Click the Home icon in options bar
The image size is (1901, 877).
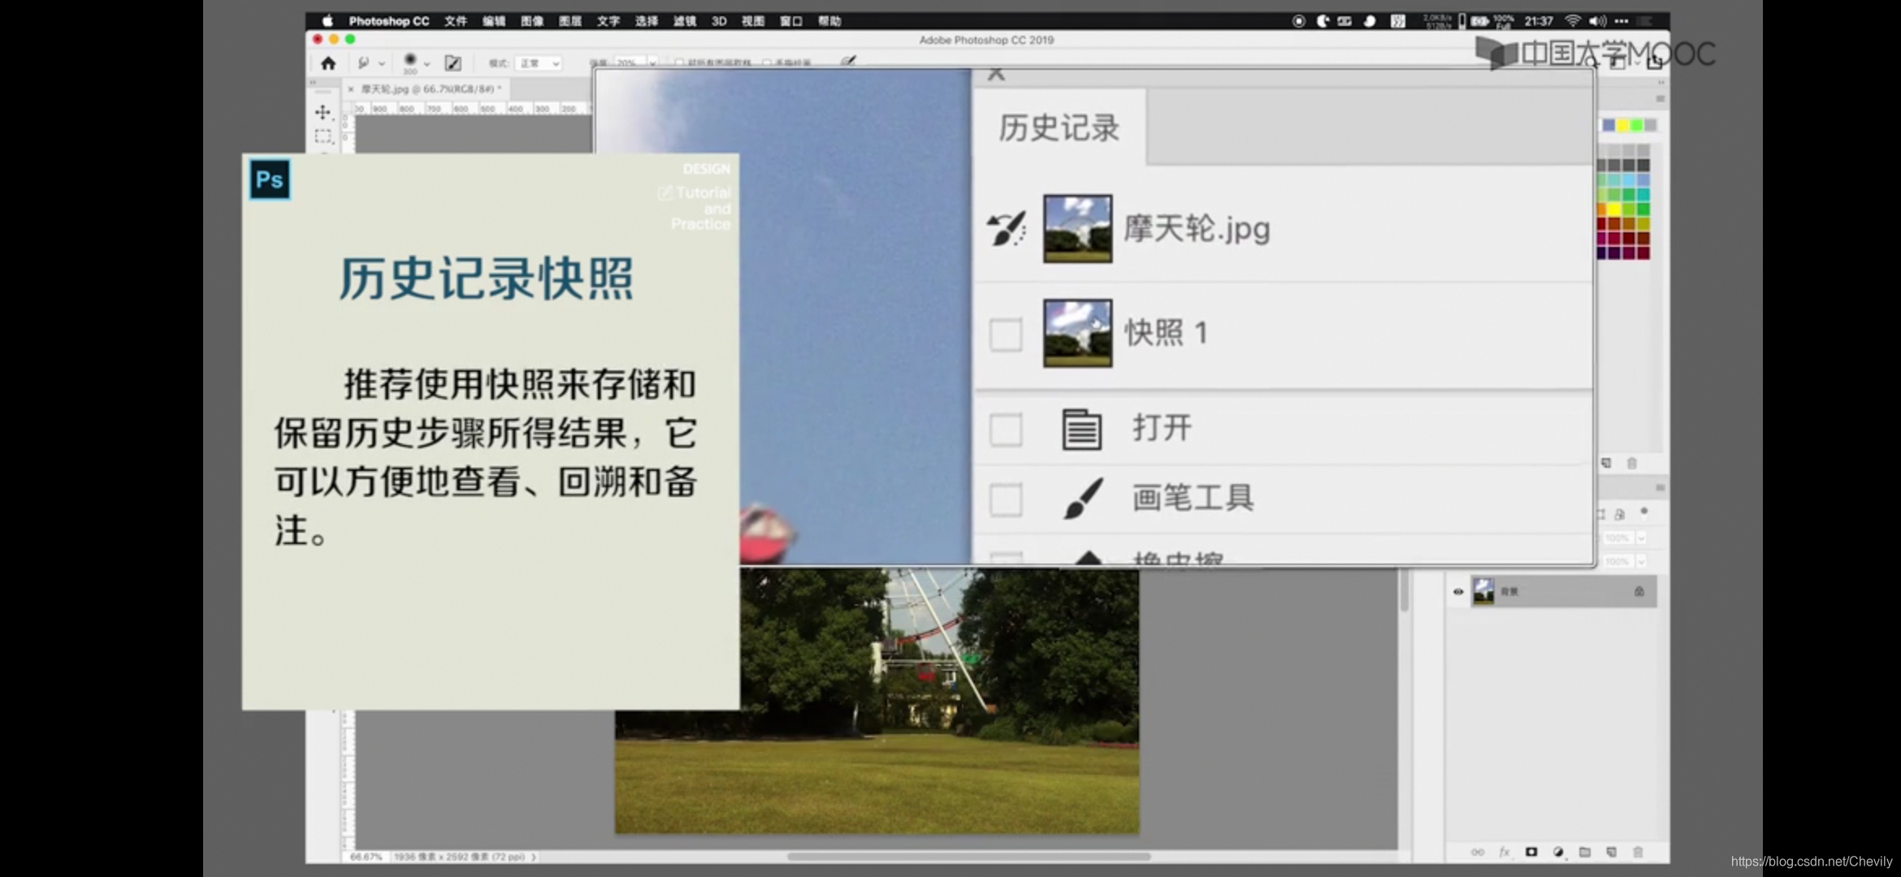point(328,63)
